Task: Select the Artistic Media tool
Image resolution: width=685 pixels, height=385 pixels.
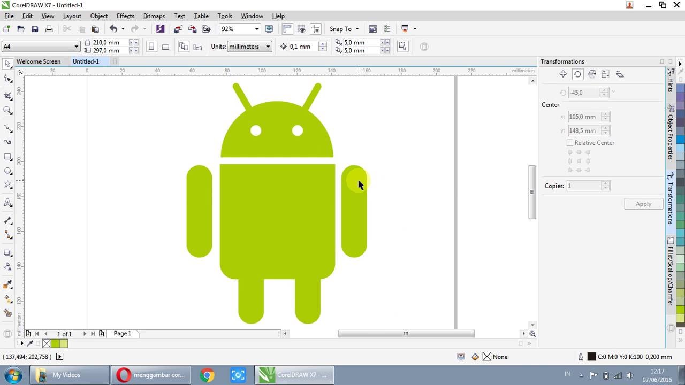Action: point(7,142)
